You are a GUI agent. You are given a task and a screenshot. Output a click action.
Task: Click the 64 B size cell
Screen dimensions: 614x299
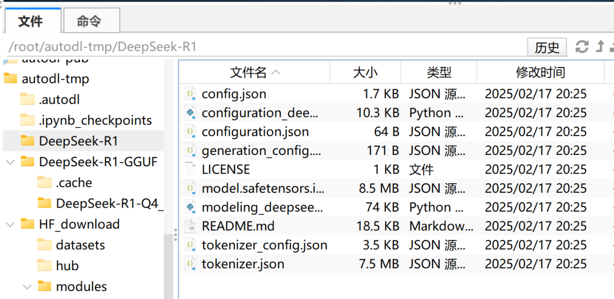tap(387, 132)
